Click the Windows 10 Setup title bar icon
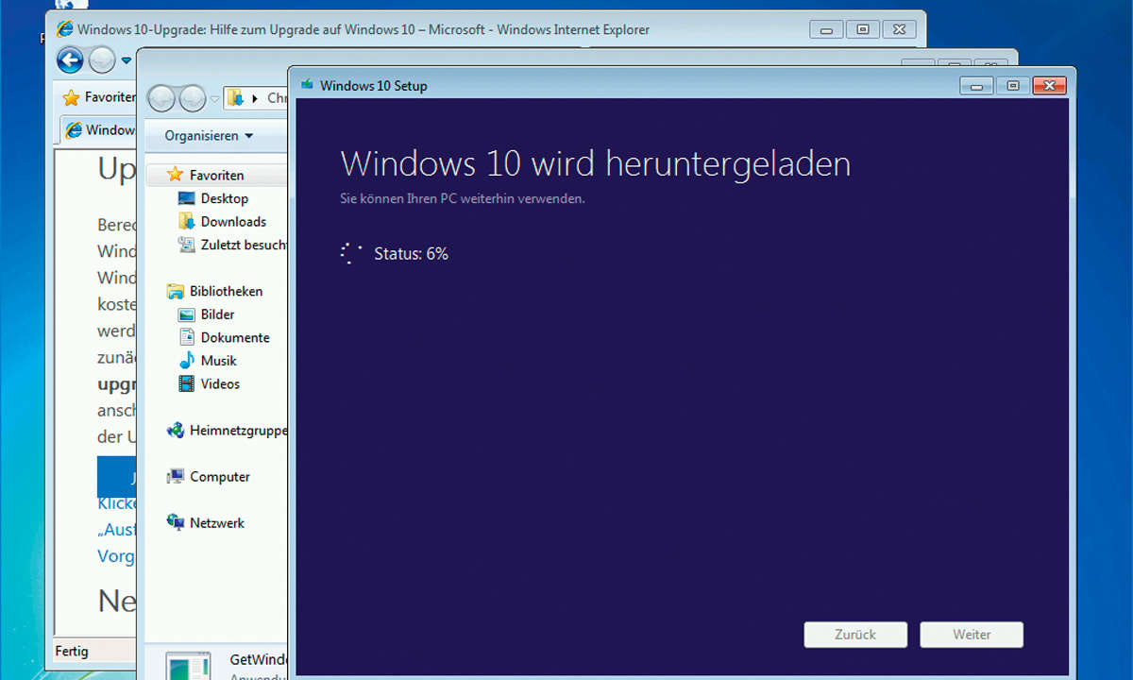Viewport: 1133px width, 680px height. point(307,85)
